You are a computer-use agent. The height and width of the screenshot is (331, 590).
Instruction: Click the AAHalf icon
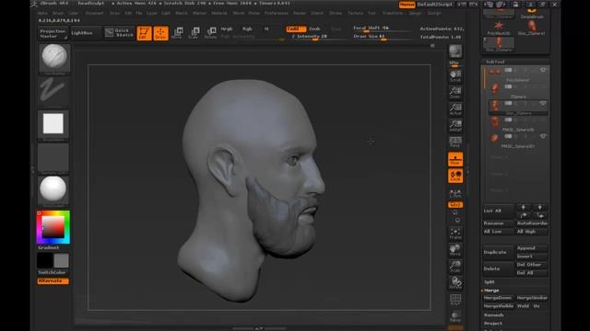point(455,125)
